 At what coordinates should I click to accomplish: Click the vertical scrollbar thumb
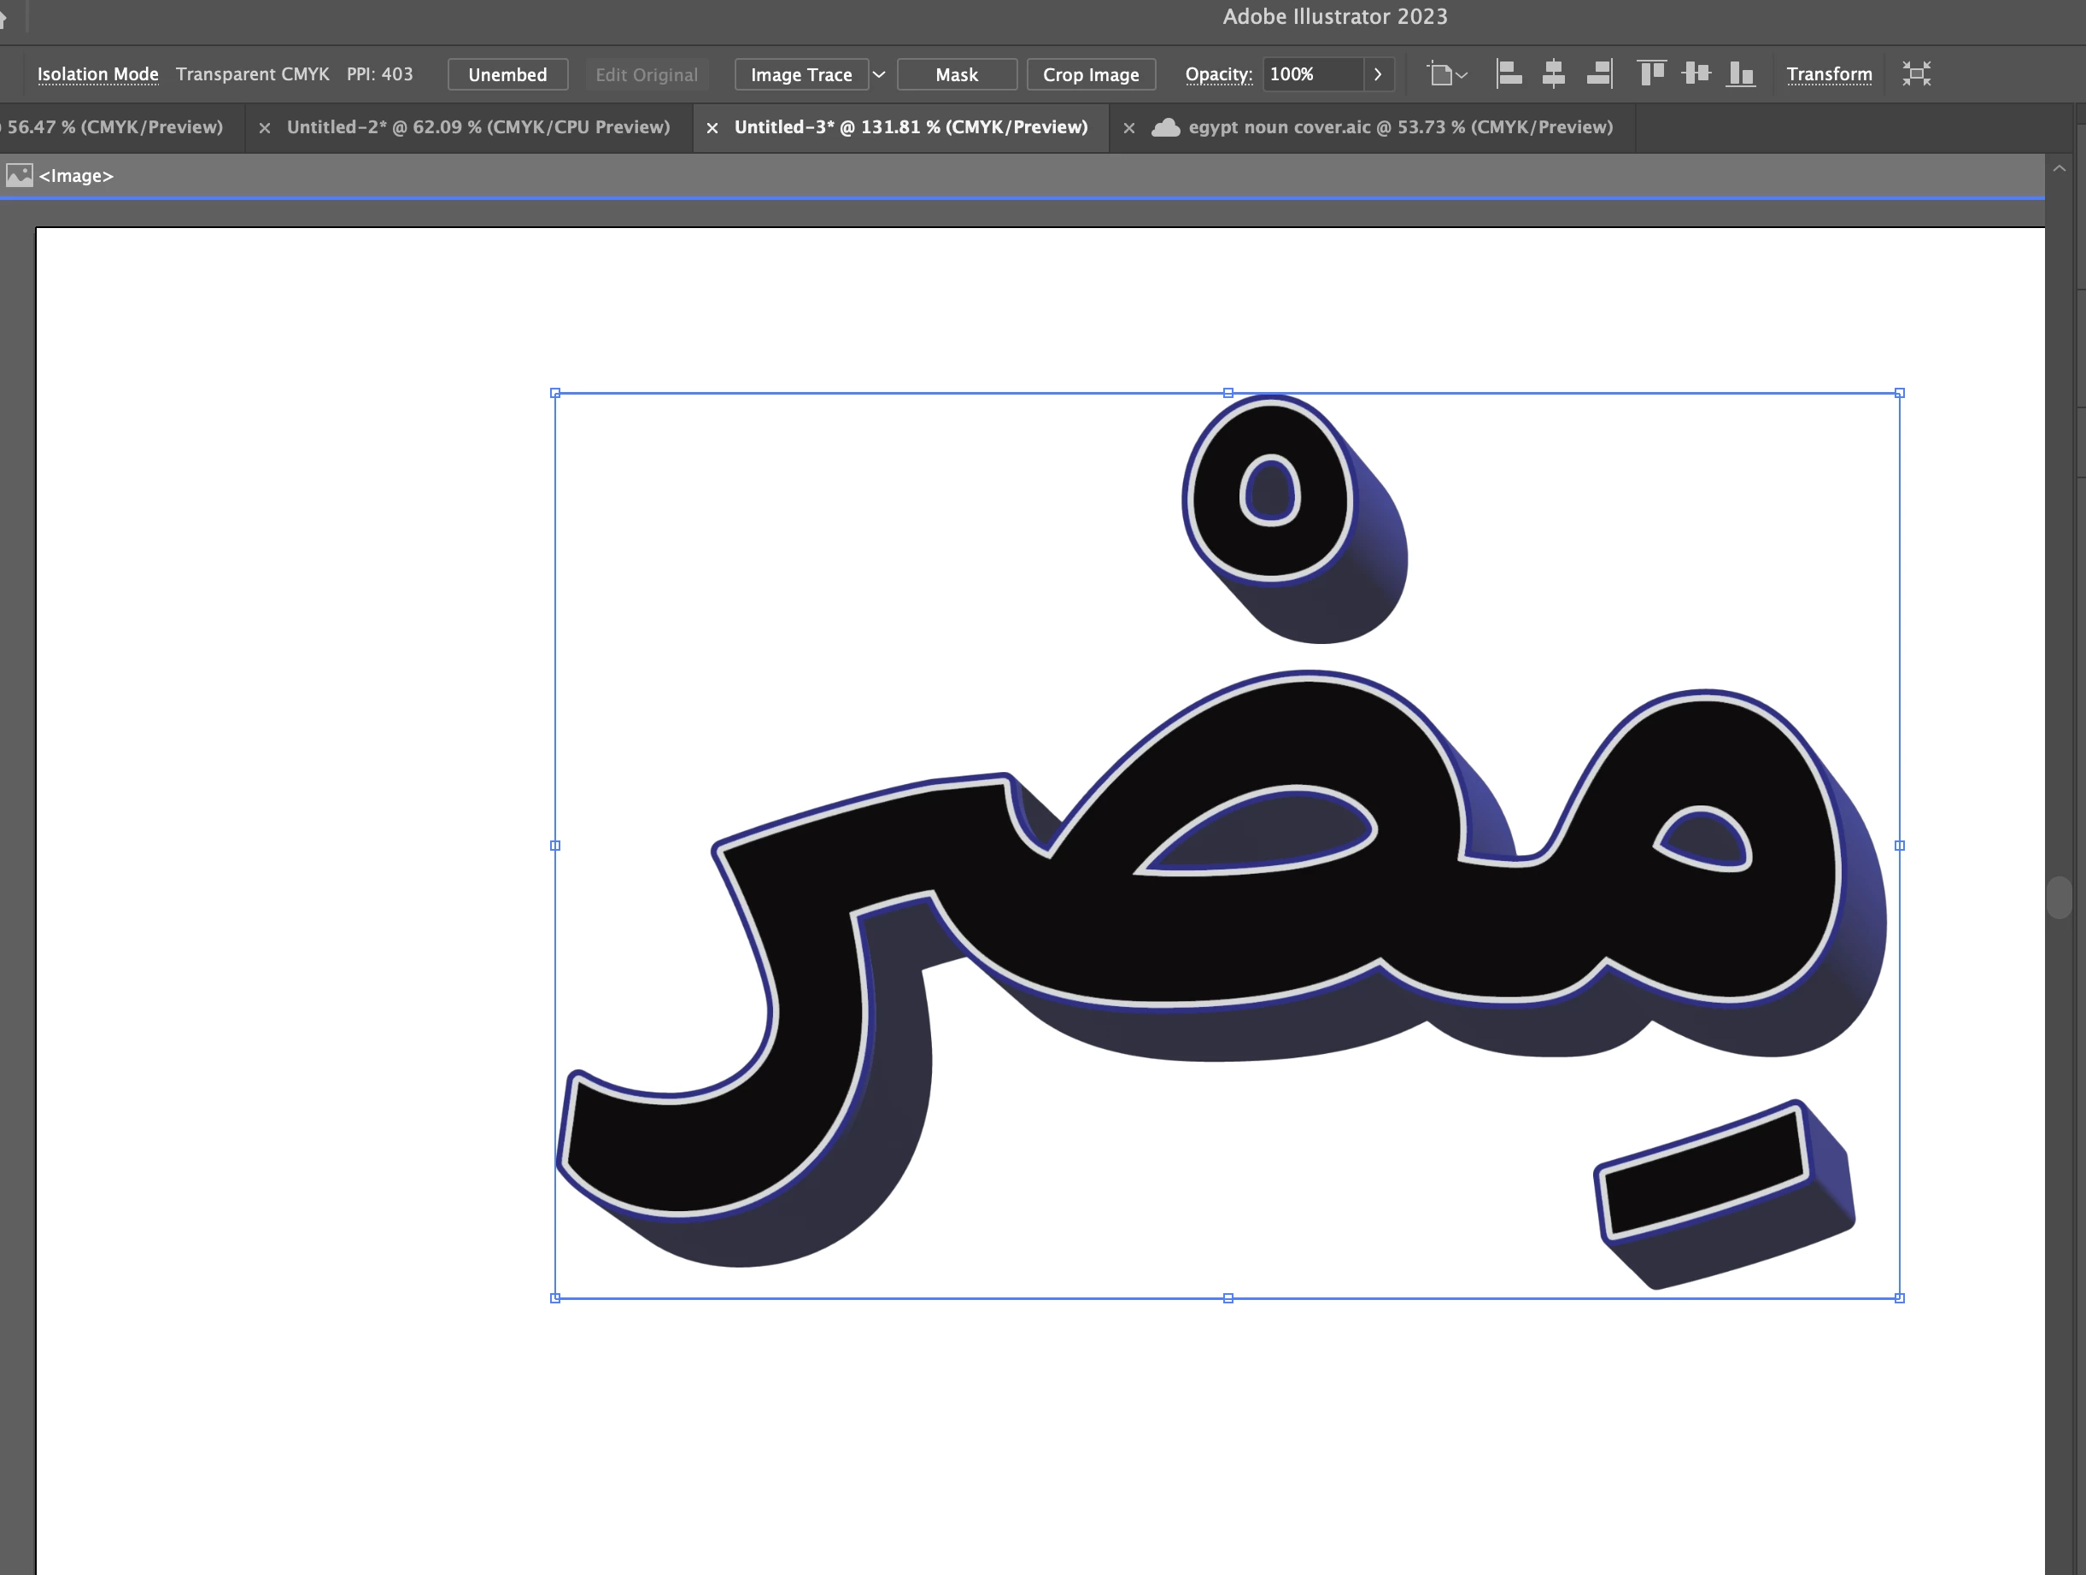tap(2060, 897)
